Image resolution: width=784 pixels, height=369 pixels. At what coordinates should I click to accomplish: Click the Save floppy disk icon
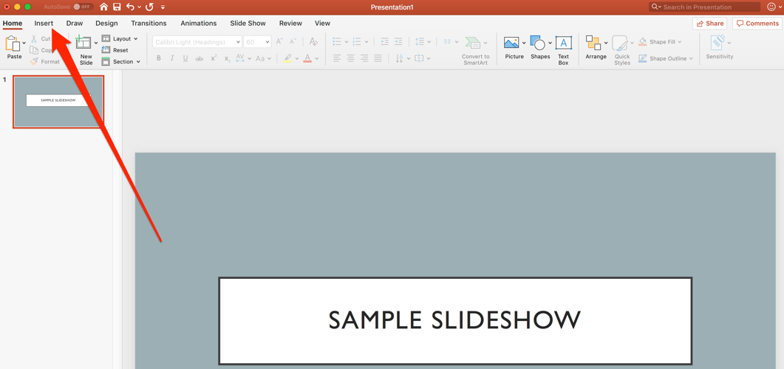pos(117,7)
